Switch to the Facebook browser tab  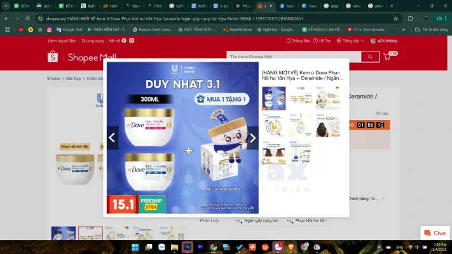click(287, 6)
